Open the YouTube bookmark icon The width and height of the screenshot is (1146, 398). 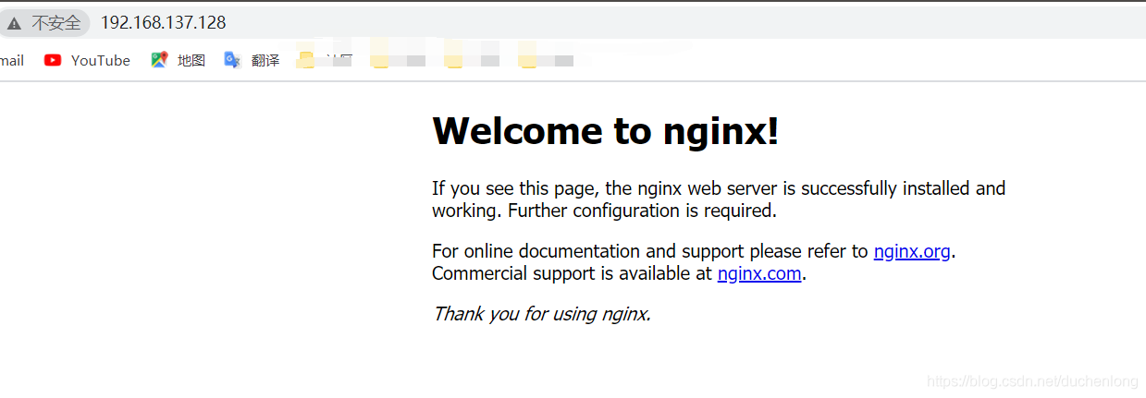[53, 60]
